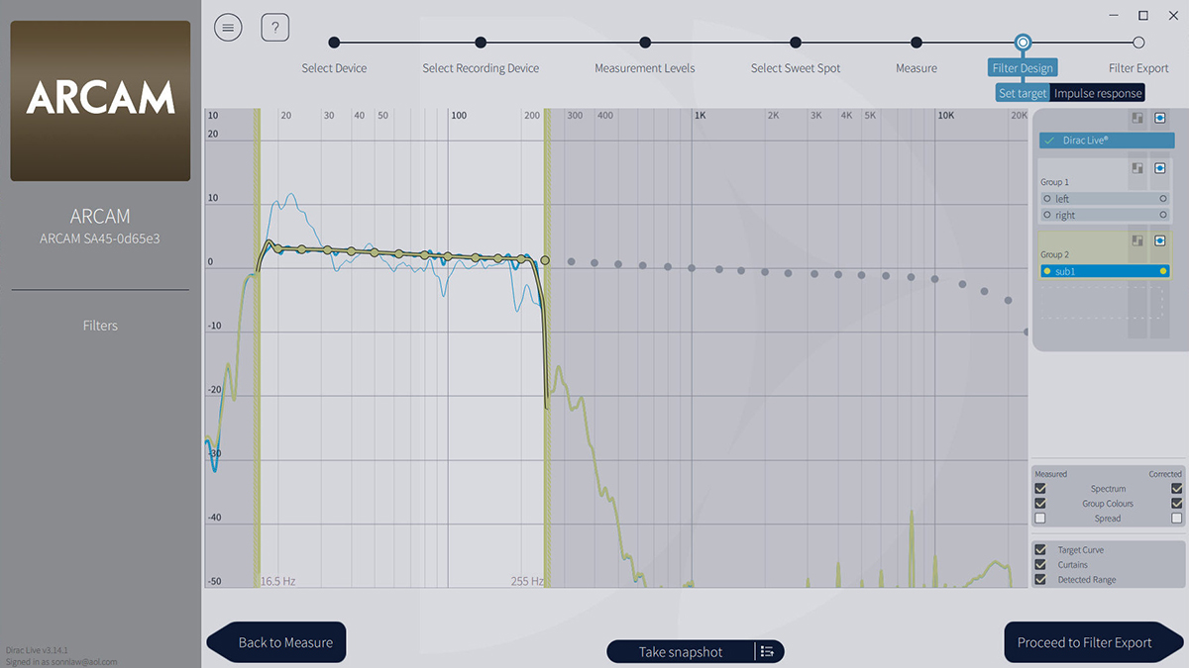The height and width of the screenshot is (668, 1189).
Task: Click the help question mark icon
Action: (x=275, y=28)
